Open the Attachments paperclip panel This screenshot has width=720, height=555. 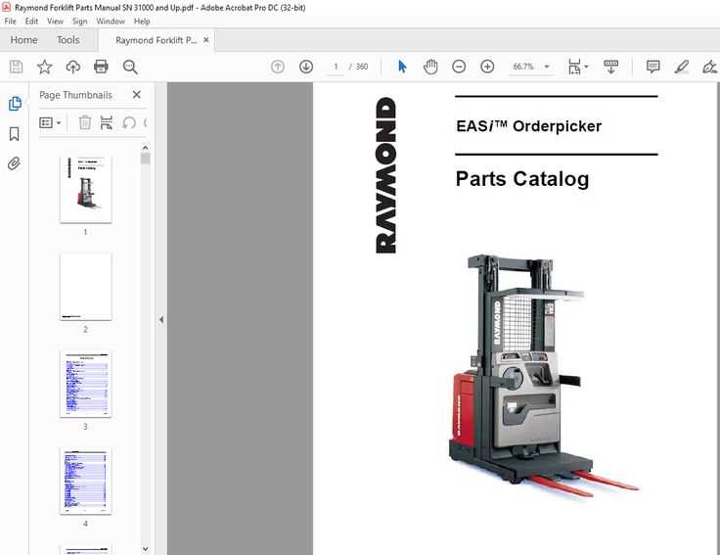click(15, 163)
